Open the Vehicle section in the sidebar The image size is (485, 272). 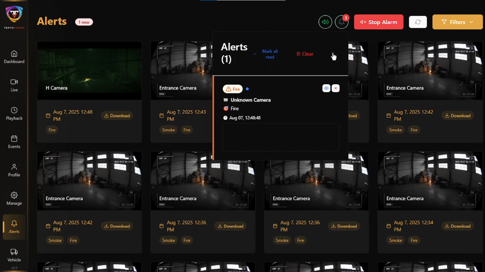14,255
